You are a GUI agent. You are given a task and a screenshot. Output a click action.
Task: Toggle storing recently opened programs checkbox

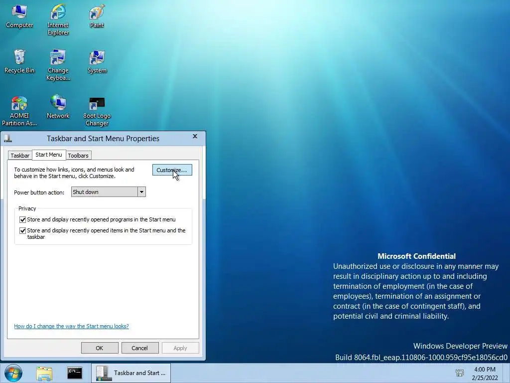click(22, 219)
